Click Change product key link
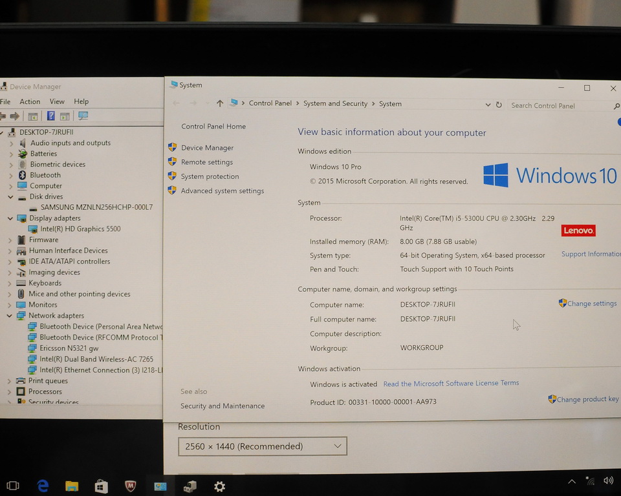Viewport: 621px width, 496px height. [587, 399]
